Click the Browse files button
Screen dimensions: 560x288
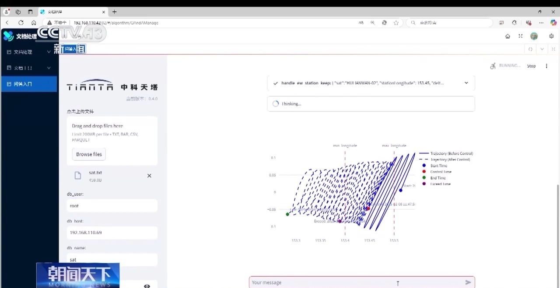(x=89, y=154)
